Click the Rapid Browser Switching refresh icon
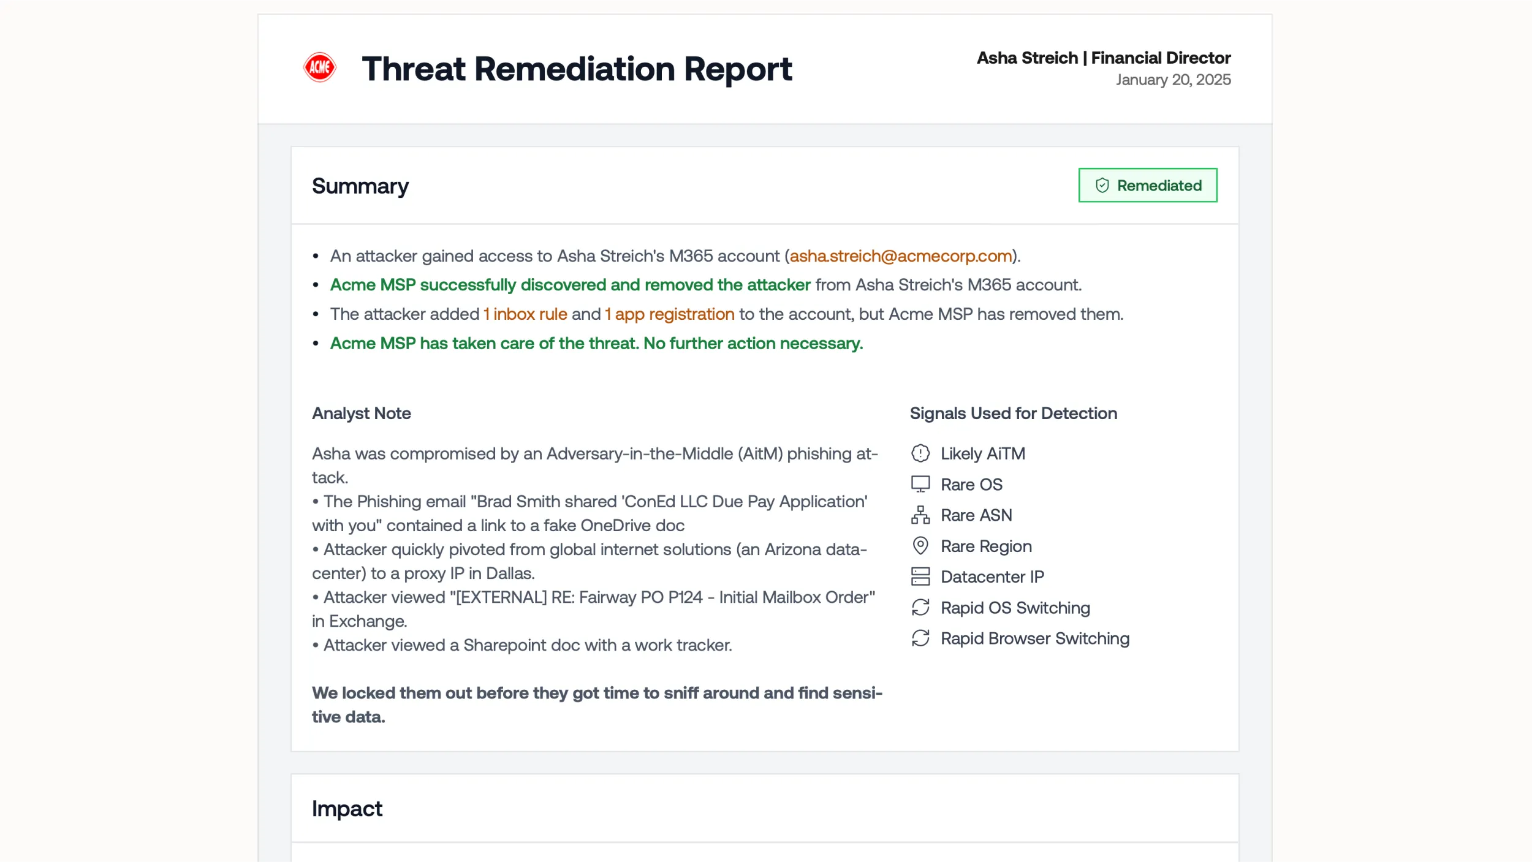The width and height of the screenshot is (1532, 862). pos(920,638)
